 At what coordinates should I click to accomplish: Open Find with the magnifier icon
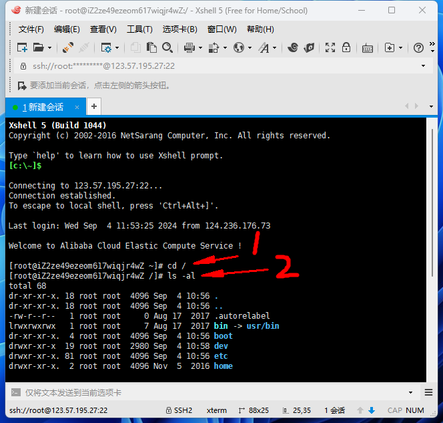167,47
